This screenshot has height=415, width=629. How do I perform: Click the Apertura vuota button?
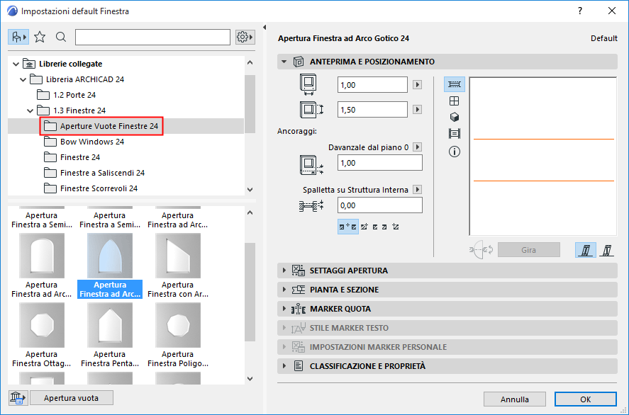tap(72, 398)
